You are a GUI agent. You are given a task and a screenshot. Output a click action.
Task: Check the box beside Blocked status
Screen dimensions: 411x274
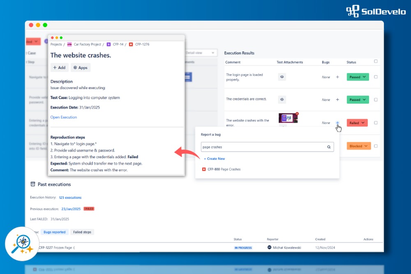pyautogui.click(x=376, y=146)
